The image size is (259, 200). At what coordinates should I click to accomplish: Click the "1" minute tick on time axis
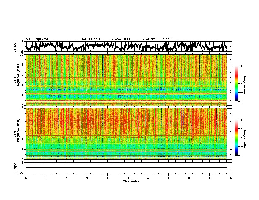[46, 178]
